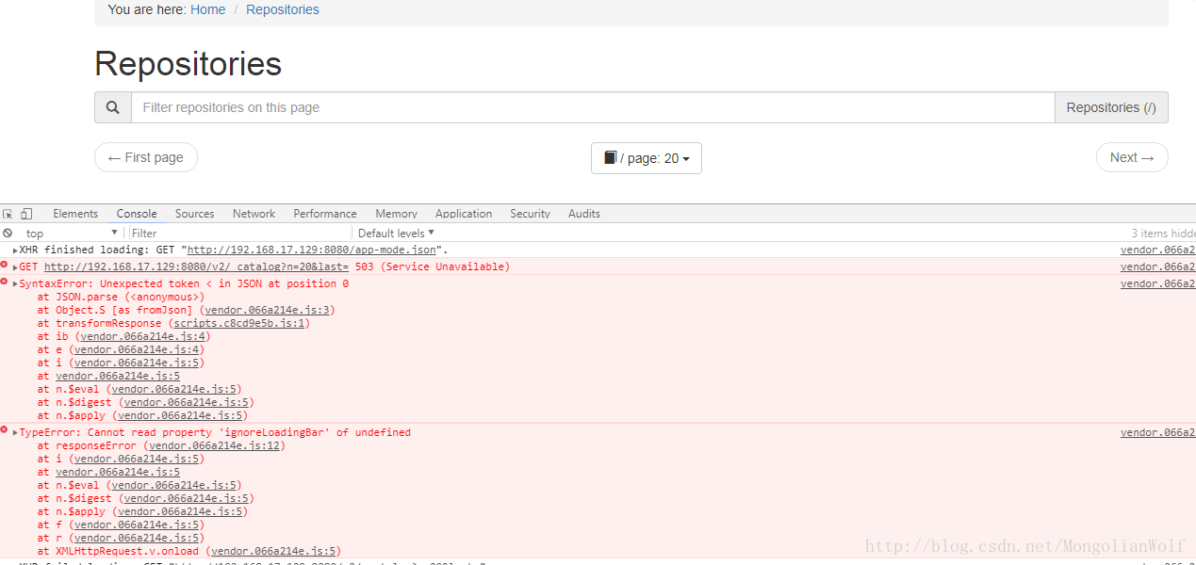
Task: Open the page size dropdown showing 20
Action: (647, 158)
